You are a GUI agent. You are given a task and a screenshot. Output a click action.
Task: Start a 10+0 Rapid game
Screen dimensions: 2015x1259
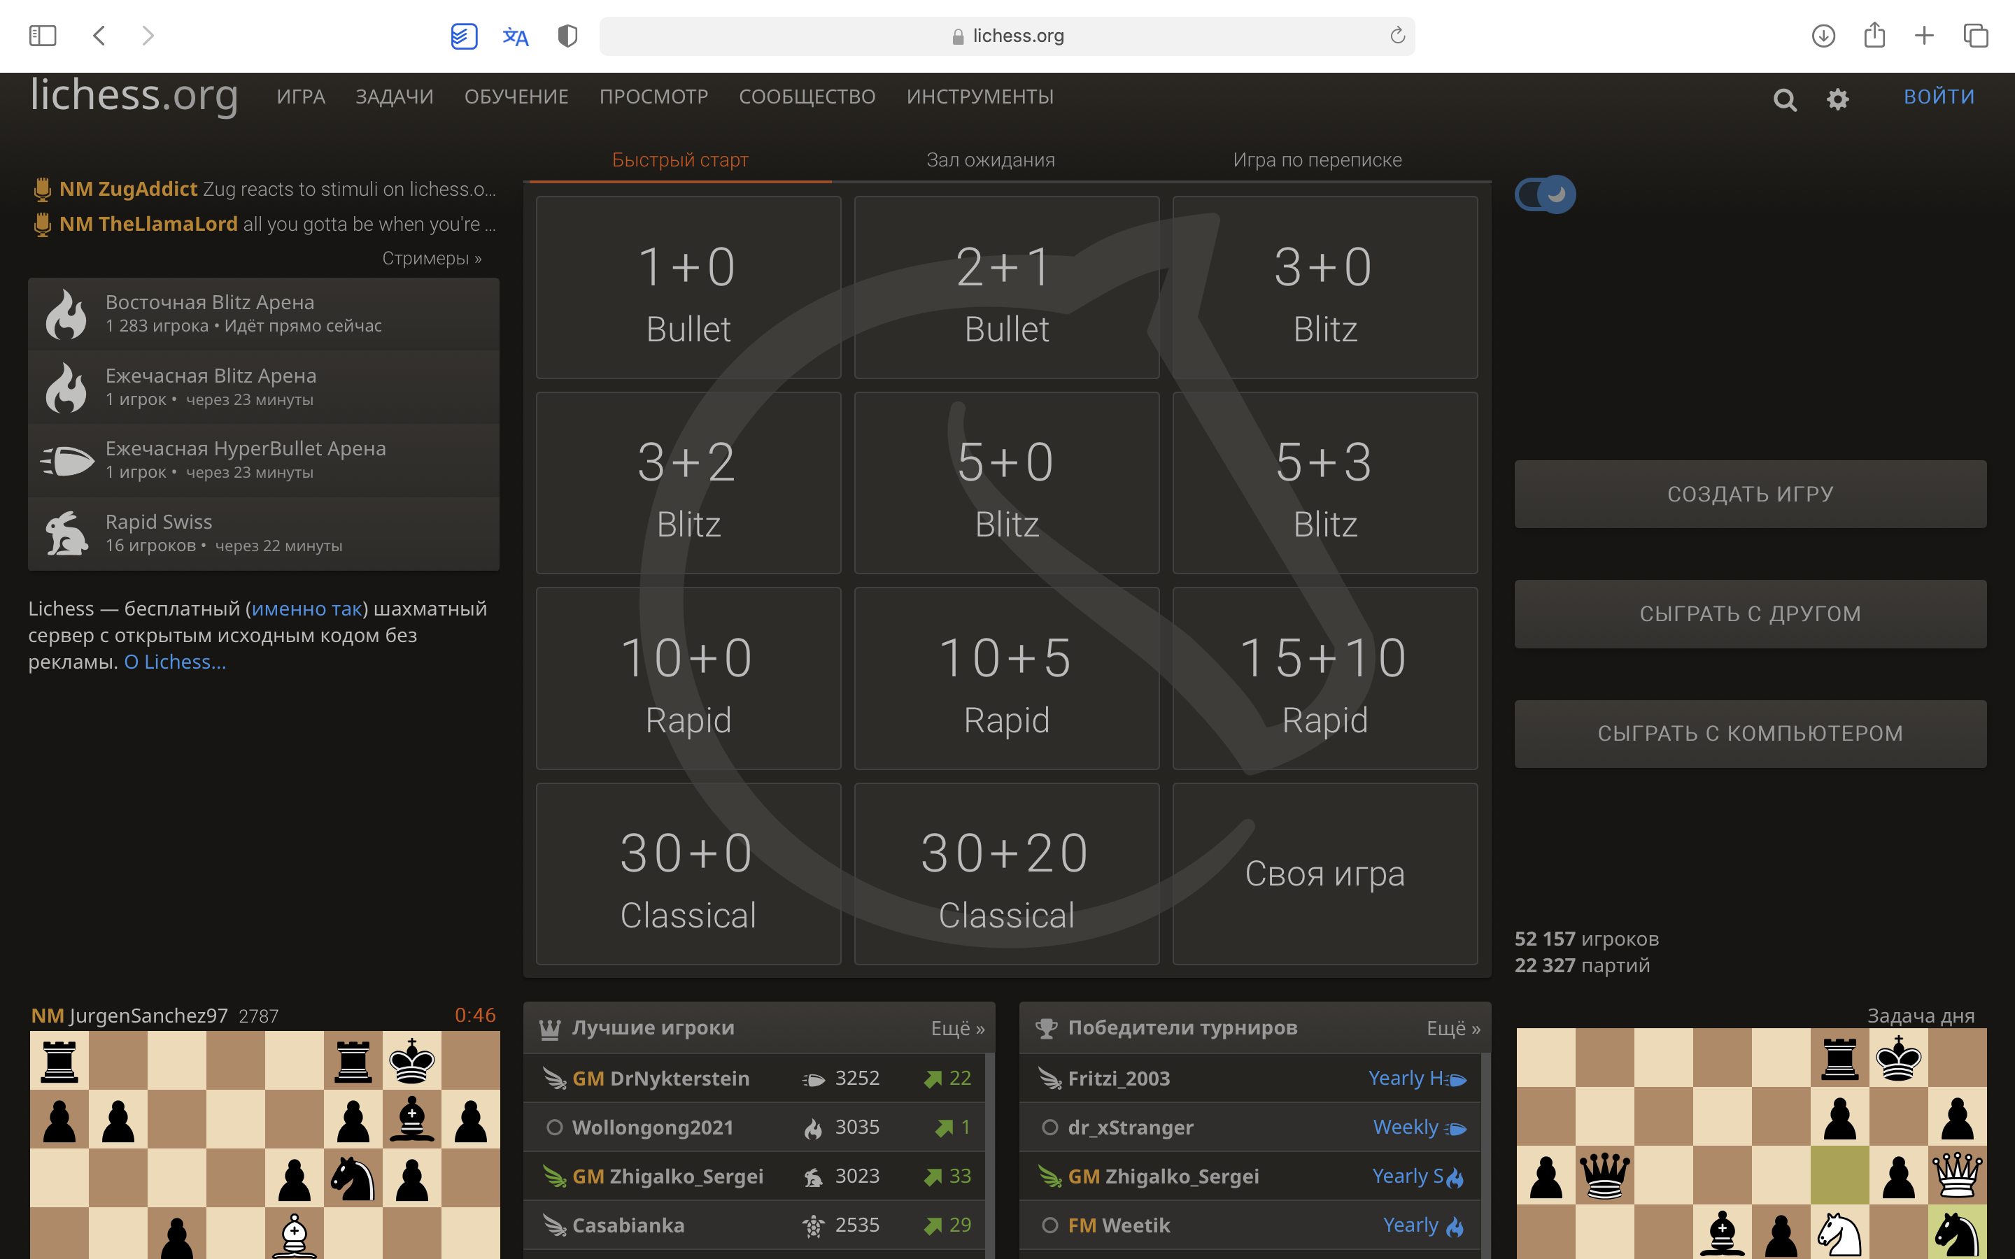(x=688, y=678)
